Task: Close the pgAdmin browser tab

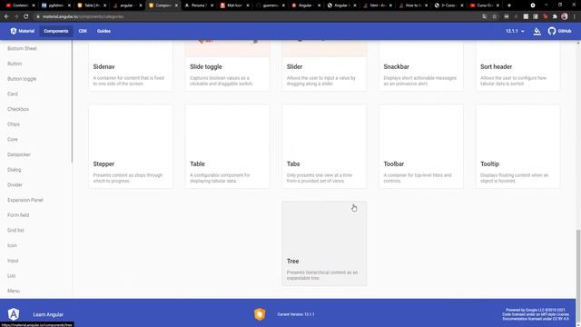Action: tap(69, 5)
